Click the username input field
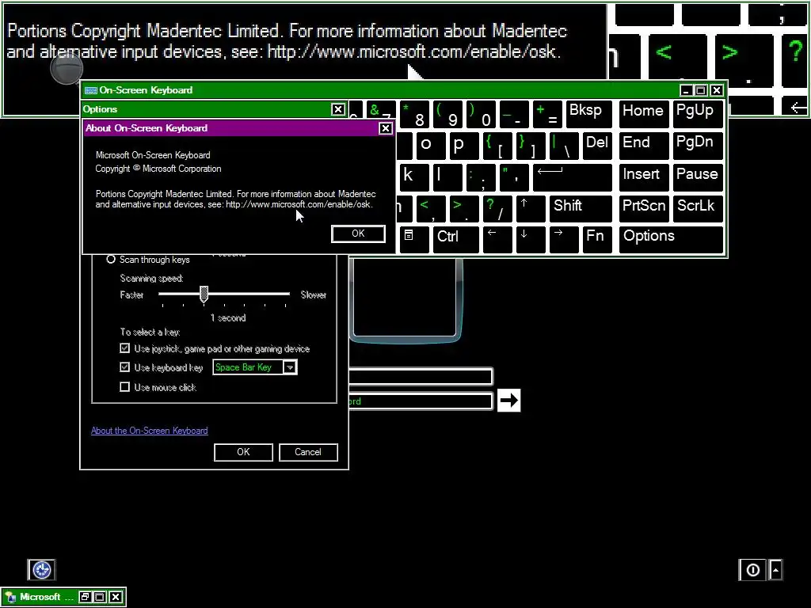This screenshot has width=811, height=608. point(421,376)
